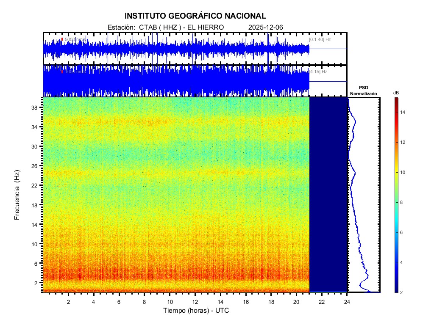The width and height of the screenshot is (434, 325).
Task: Click the red scale marker in second waveform
Action: click(62, 72)
